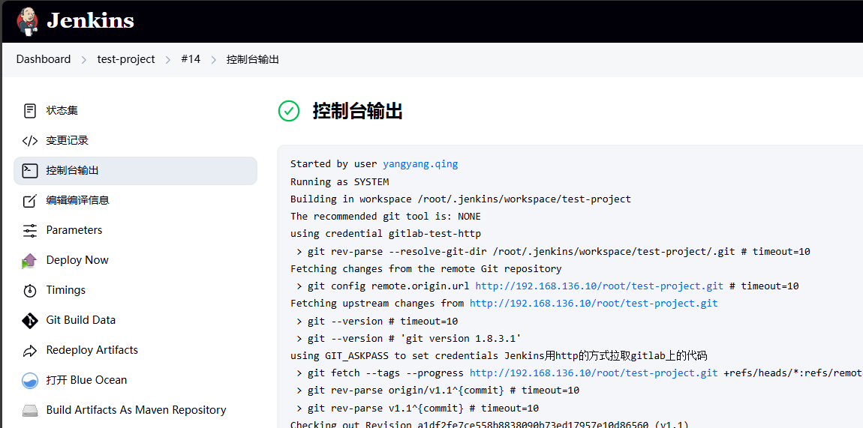The width and height of the screenshot is (863, 428).
Task: Click the green build success checkmark icon
Action: pos(289,111)
